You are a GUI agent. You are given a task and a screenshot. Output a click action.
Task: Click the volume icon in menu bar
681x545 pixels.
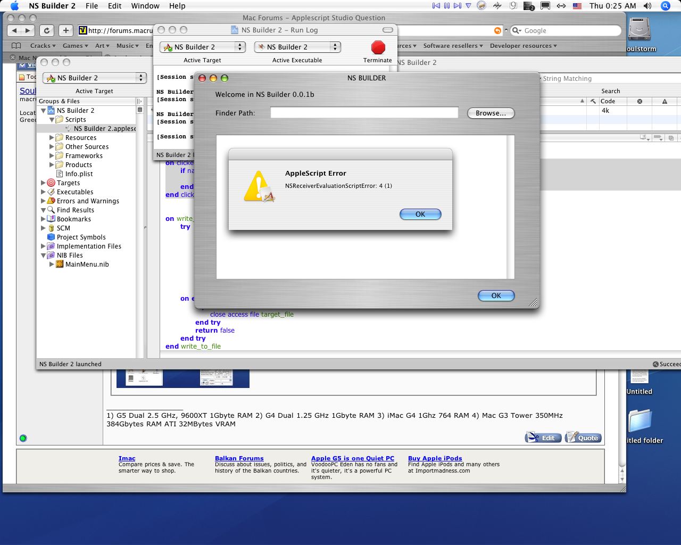pos(647,6)
